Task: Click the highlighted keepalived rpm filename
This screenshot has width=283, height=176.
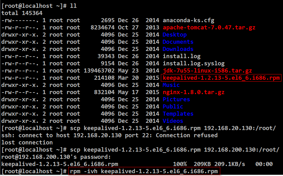Action: pos(221,78)
